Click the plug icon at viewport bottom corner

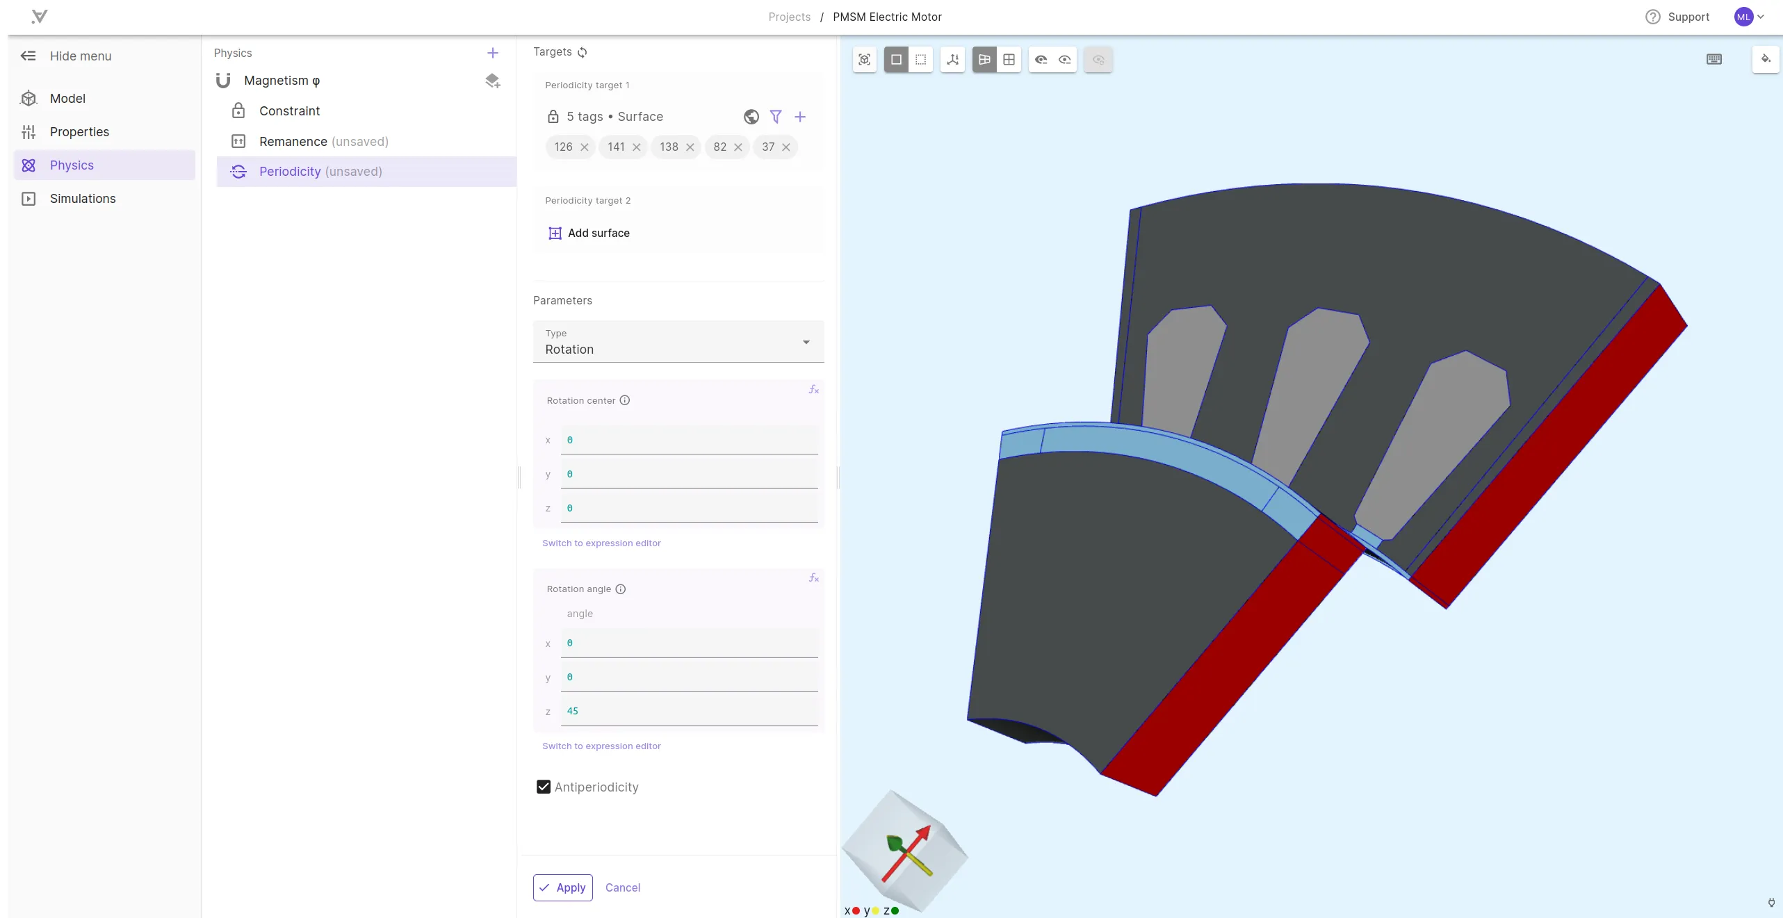(1771, 903)
